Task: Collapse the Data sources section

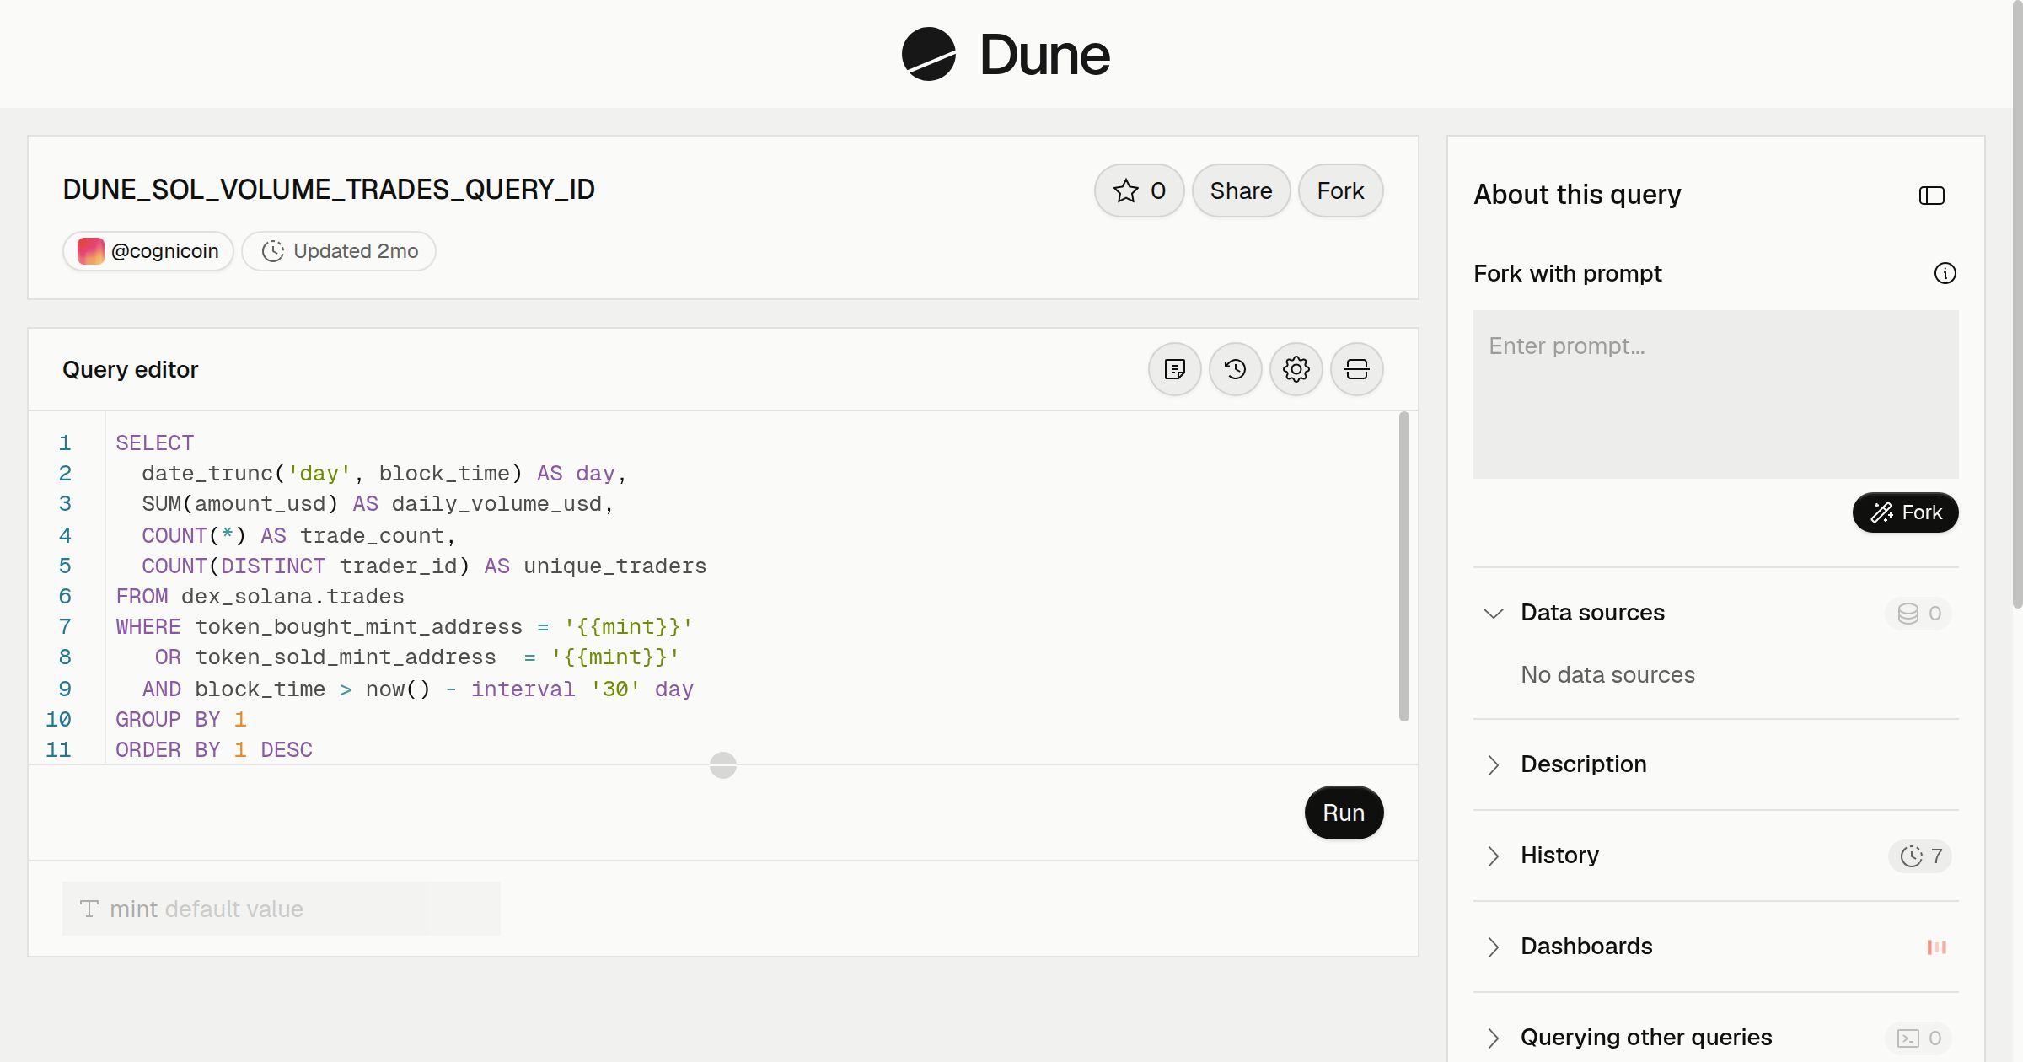Action: [1493, 613]
